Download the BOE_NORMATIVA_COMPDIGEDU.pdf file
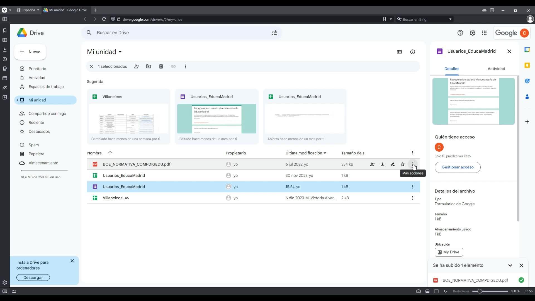This screenshot has height=301, width=535. [383, 164]
